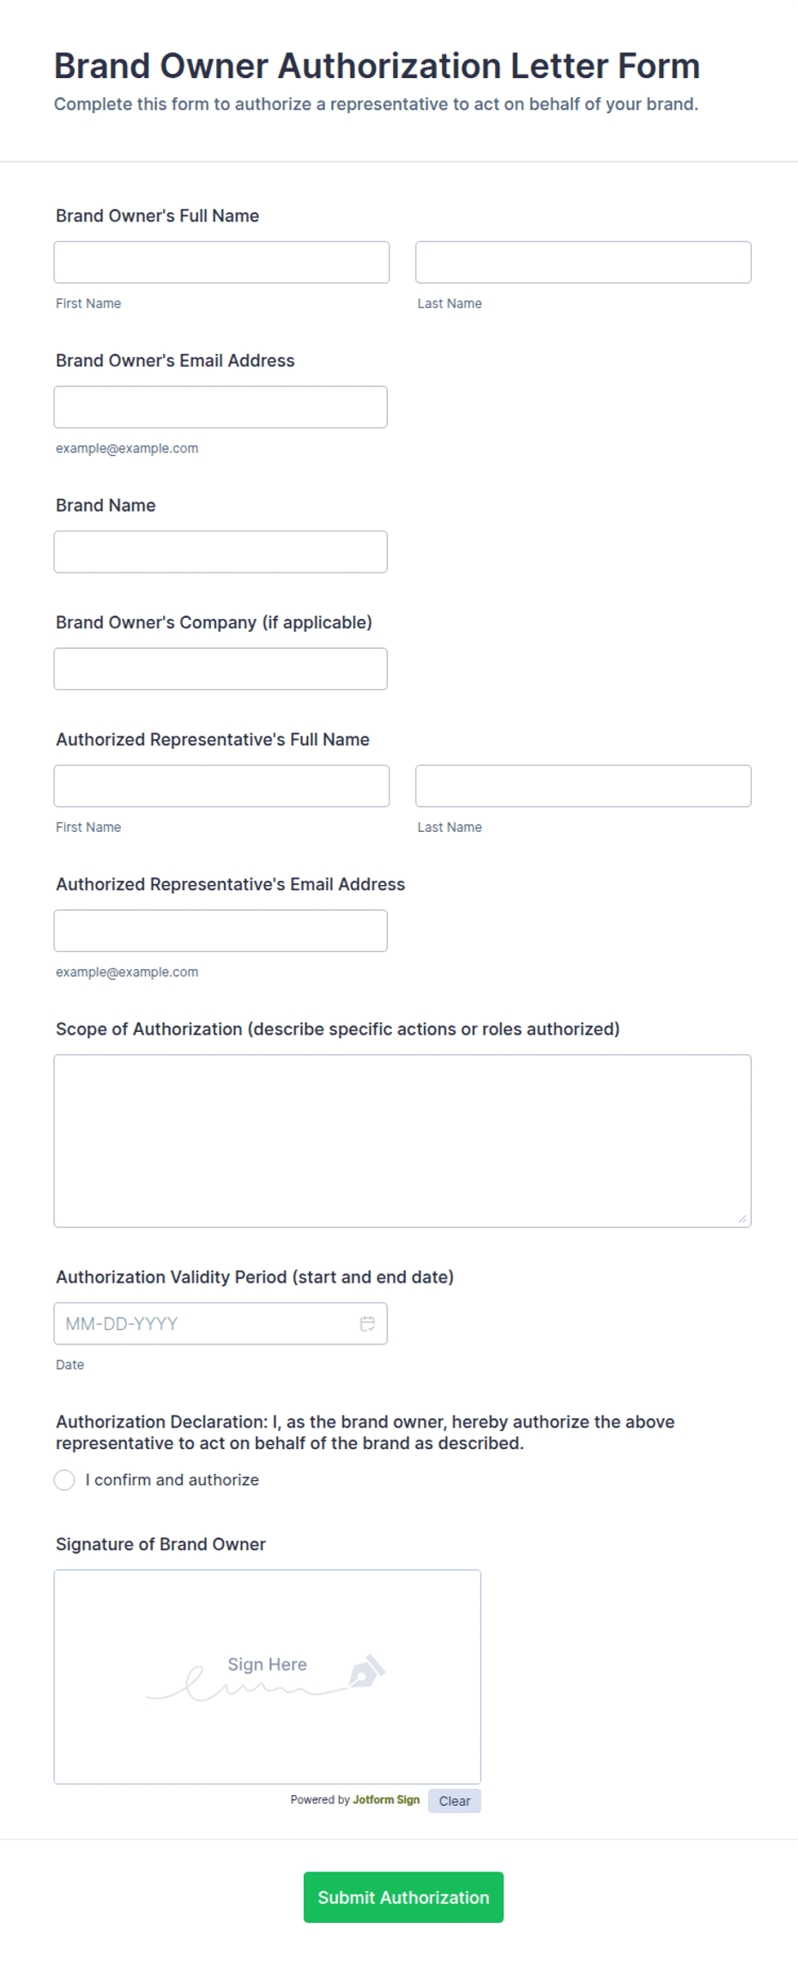The width and height of the screenshot is (798, 1965).
Task: Open the calendar date picker icon
Action: [x=367, y=1324]
